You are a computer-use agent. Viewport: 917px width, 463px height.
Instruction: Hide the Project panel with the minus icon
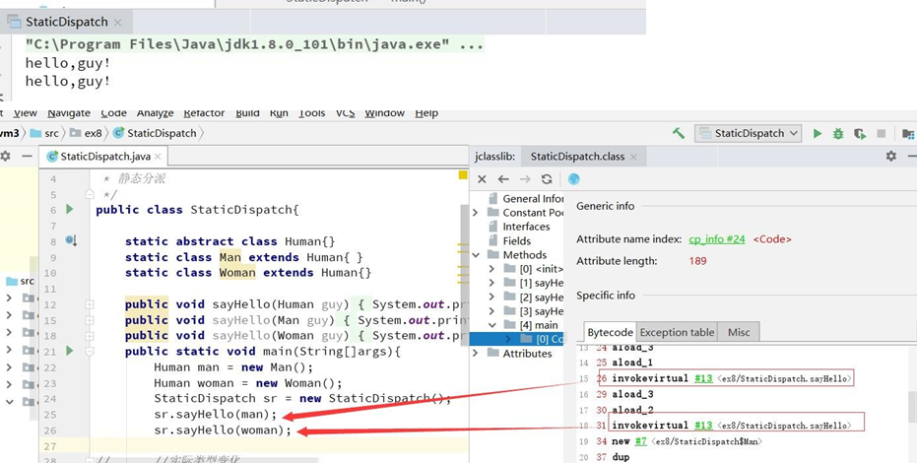pyautogui.click(x=27, y=156)
